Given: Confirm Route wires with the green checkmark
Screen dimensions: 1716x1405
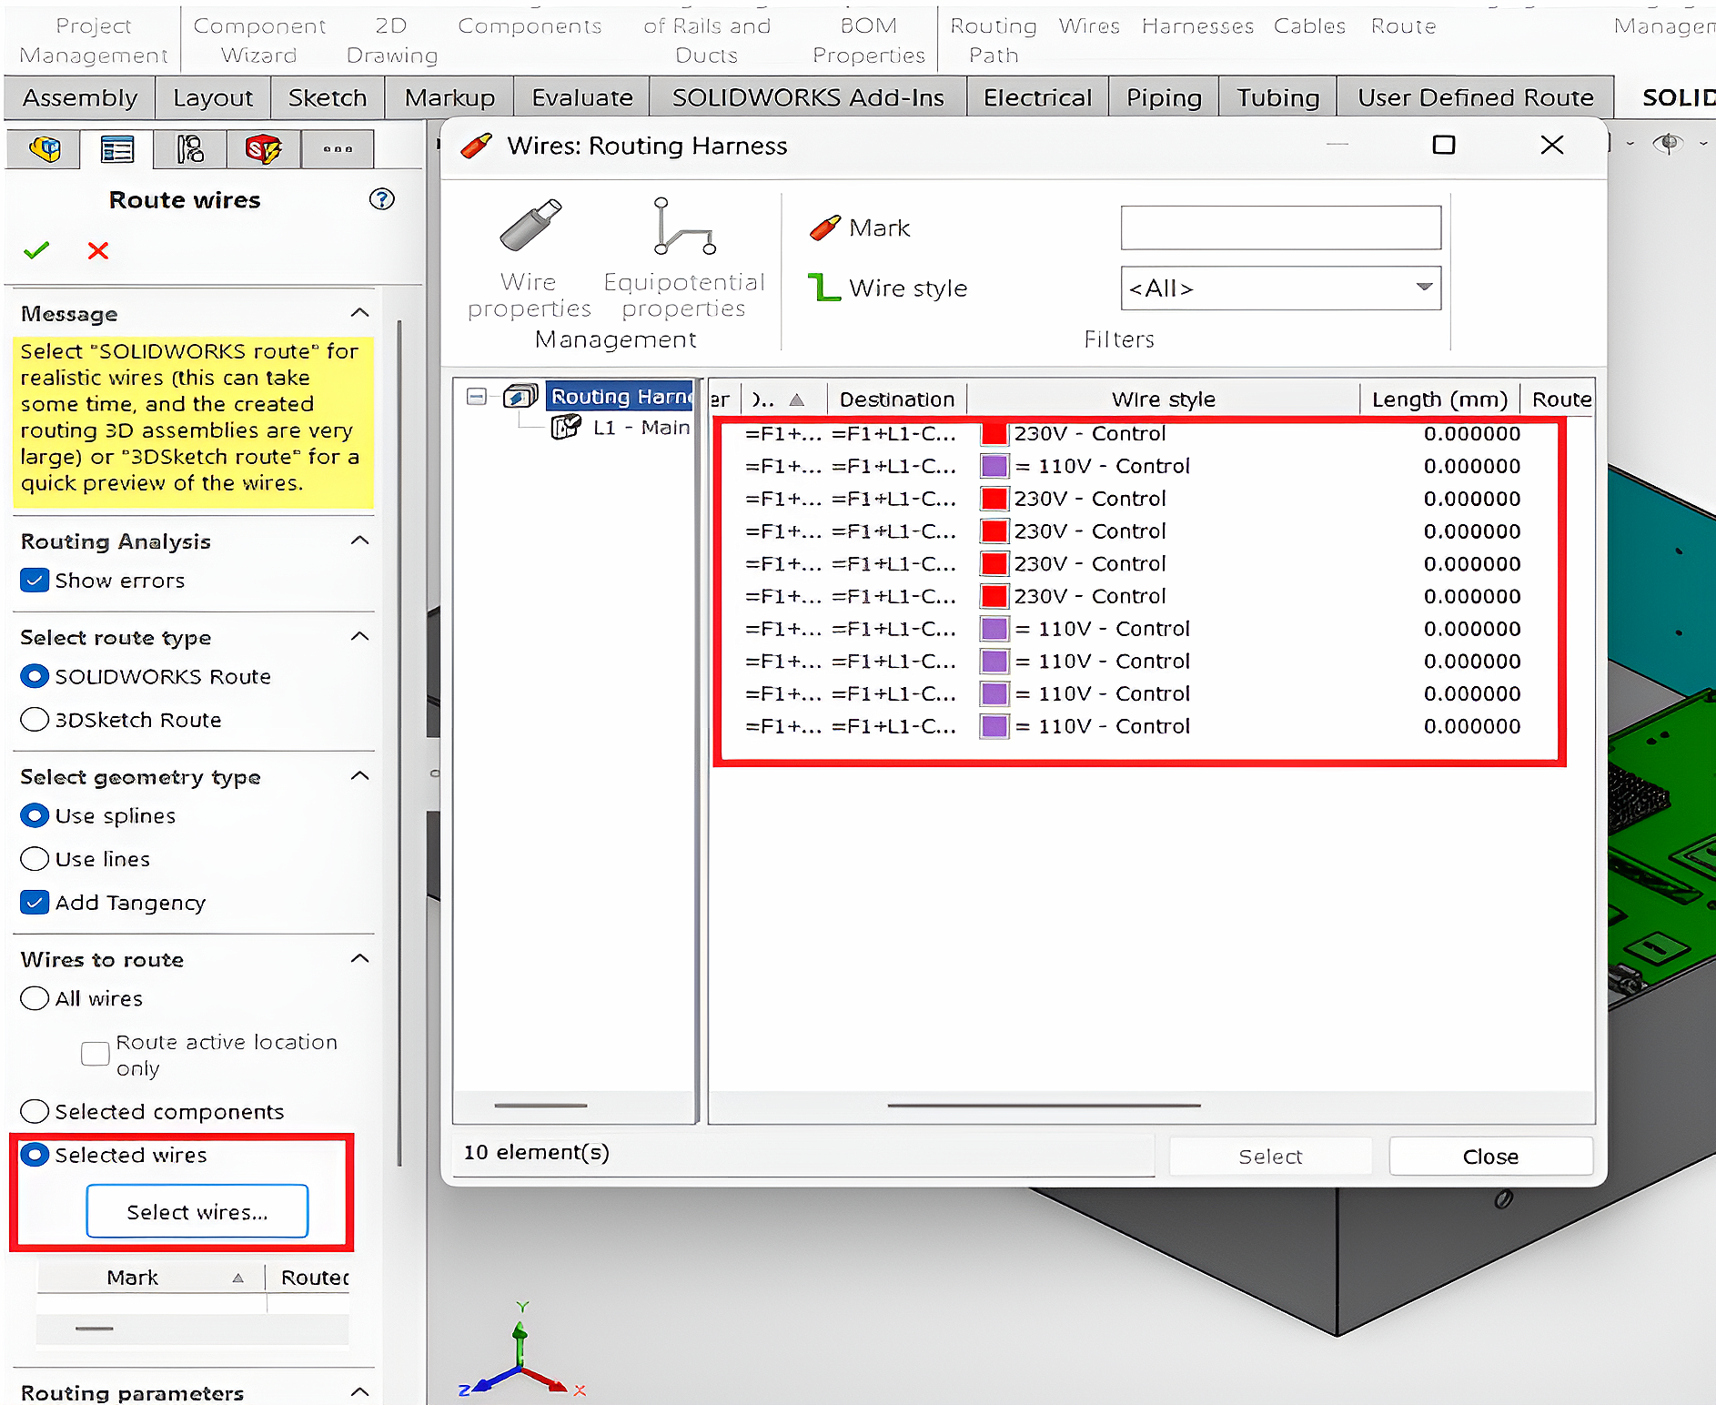Looking at the screenshot, I should point(36,250).
